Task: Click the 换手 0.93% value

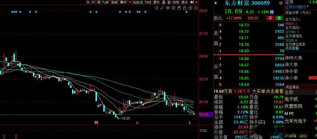Action: [x=278, y=117]
